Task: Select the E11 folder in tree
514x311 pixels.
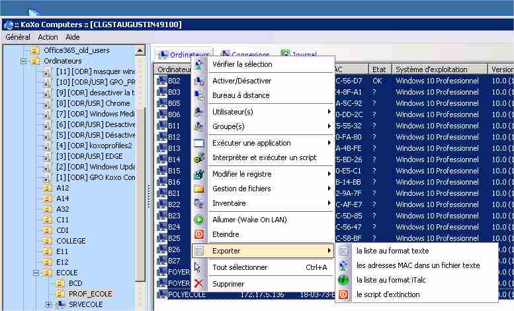Action: tap(62, 251)
